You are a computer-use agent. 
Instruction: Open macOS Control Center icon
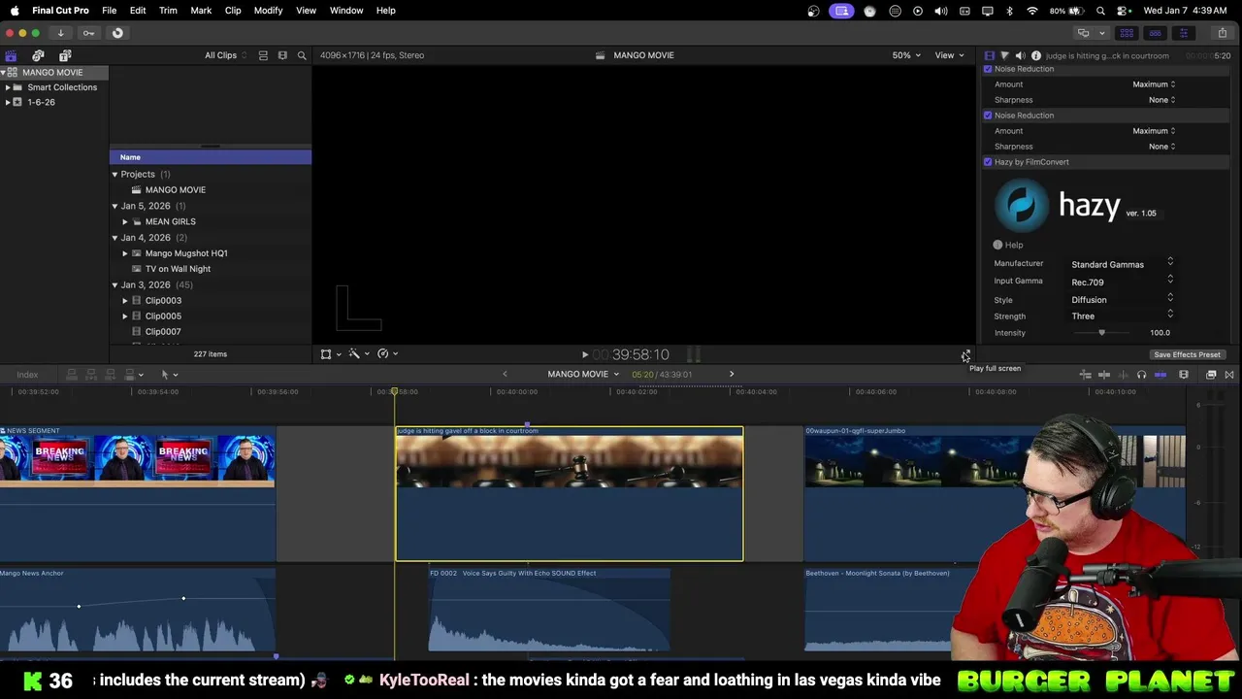tap(1124, 11)
